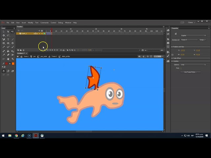Screen dimensions: 211x158
Task: Select the Paint Bucket tool
Action: pyautogui.click(x=8, y=51)
